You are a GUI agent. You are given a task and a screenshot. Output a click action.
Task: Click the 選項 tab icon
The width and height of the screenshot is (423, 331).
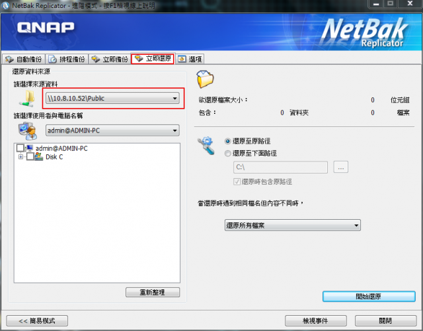coord(182,59)
